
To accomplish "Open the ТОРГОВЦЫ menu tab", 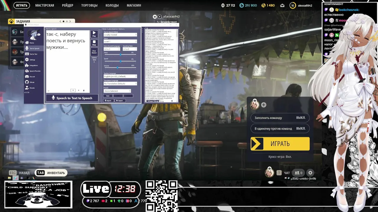I will pos(89,5).
